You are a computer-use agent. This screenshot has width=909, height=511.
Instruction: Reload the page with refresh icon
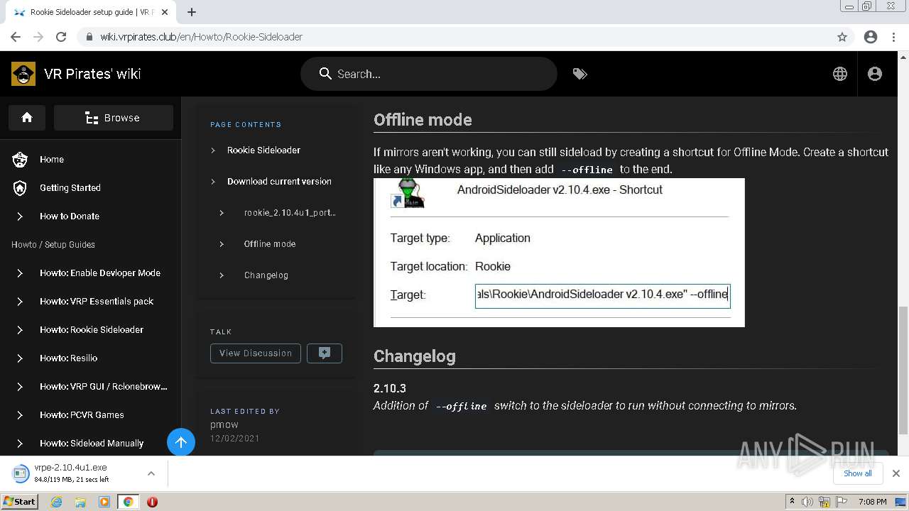(61, 37)
